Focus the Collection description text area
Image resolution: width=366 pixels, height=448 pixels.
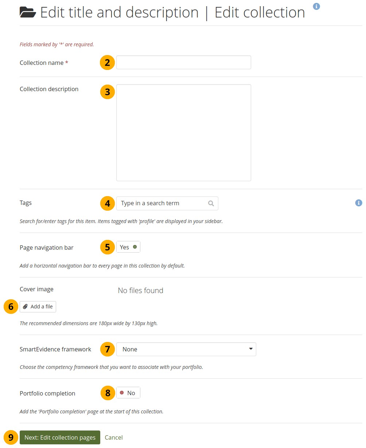(183, 133)
